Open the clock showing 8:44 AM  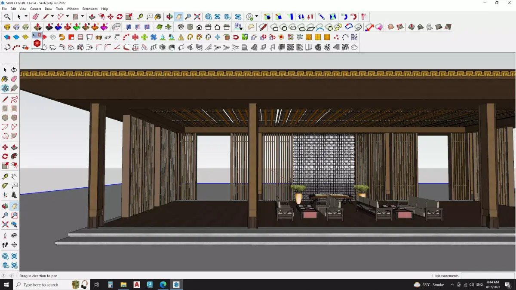click(493, 284)
